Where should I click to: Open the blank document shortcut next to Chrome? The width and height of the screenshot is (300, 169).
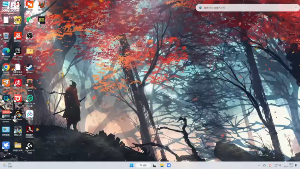click(x=18, y=69)
